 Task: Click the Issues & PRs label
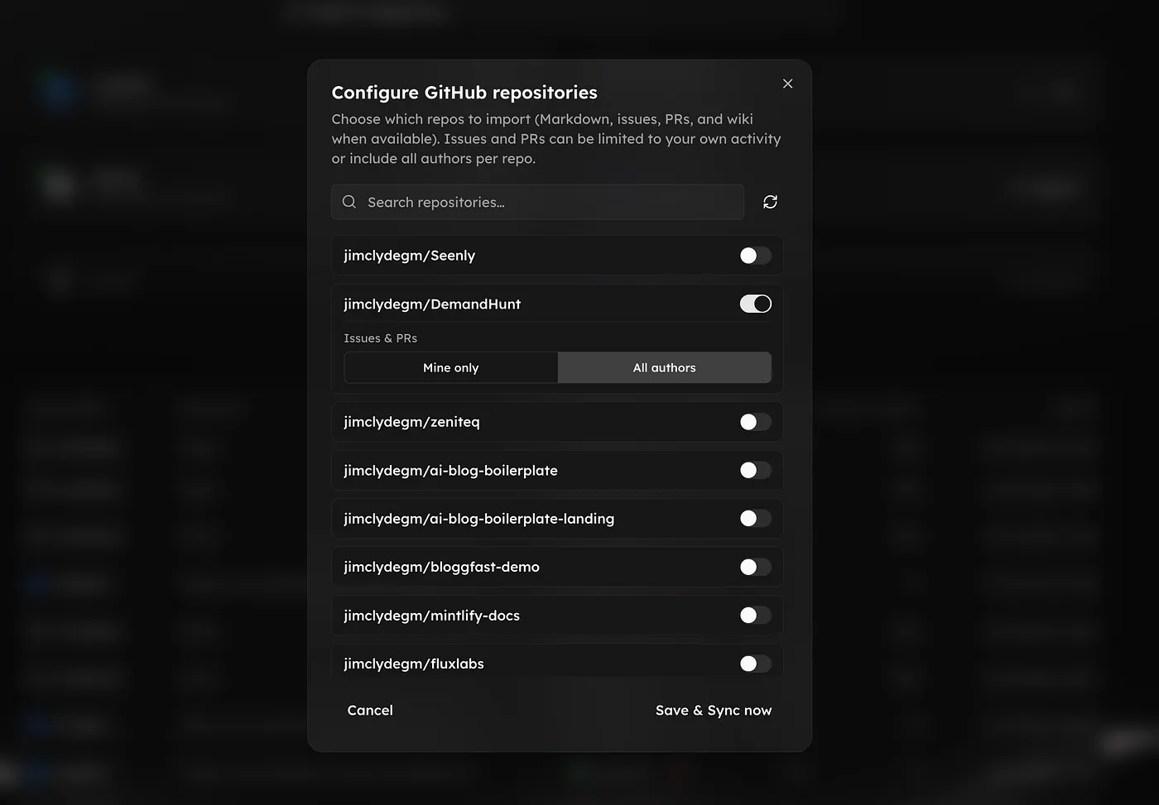click(x=381, y=338)
